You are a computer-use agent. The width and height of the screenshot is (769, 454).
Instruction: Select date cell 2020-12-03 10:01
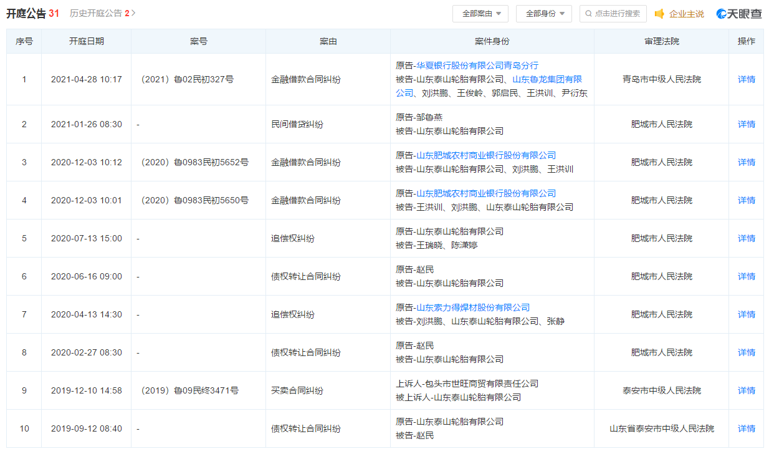87,200
